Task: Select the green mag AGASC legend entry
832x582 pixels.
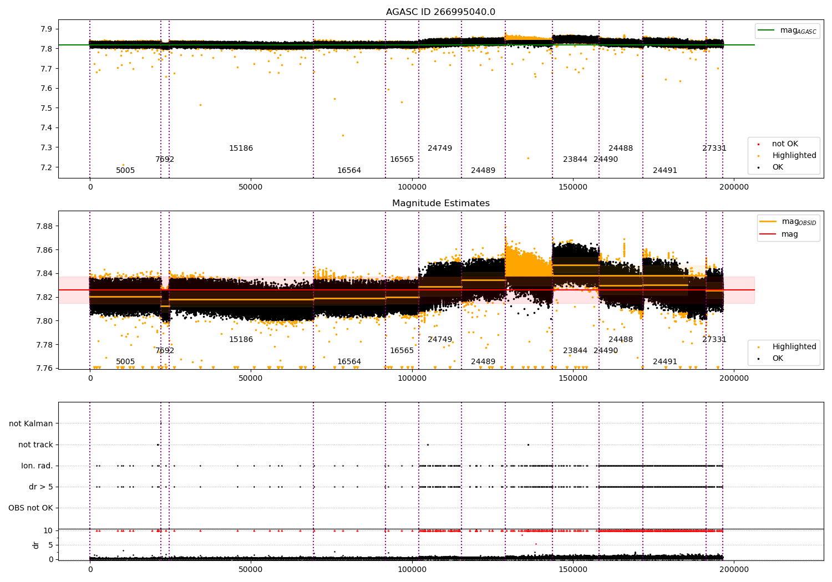Action: point(787,30)
